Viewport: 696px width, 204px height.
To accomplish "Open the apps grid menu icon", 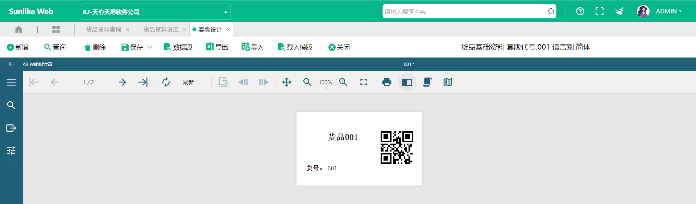I will click(x=56, y=30).
